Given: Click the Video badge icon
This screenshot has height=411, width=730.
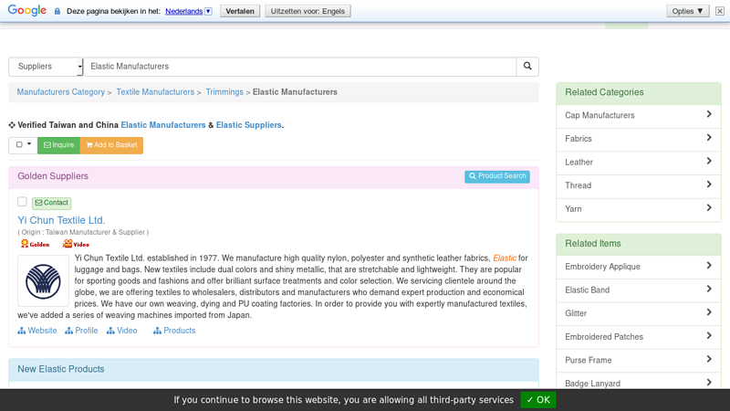Looking at the screenshot, I should click(76, 244).
